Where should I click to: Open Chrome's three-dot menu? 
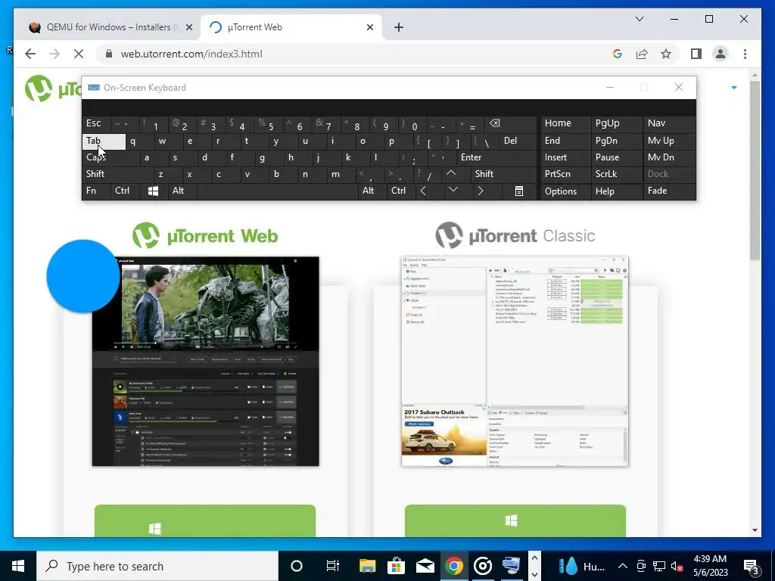[745, 54]
